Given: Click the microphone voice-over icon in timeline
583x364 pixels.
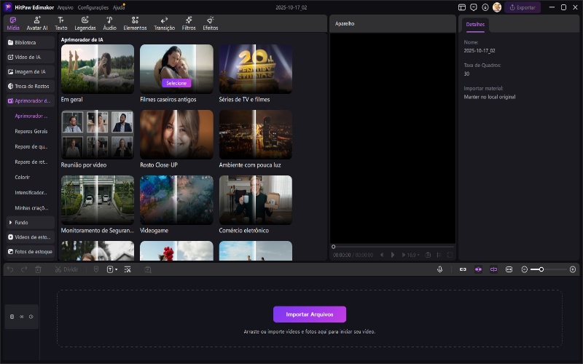Looking at the screenshot, I should click(x=439, y=269).
